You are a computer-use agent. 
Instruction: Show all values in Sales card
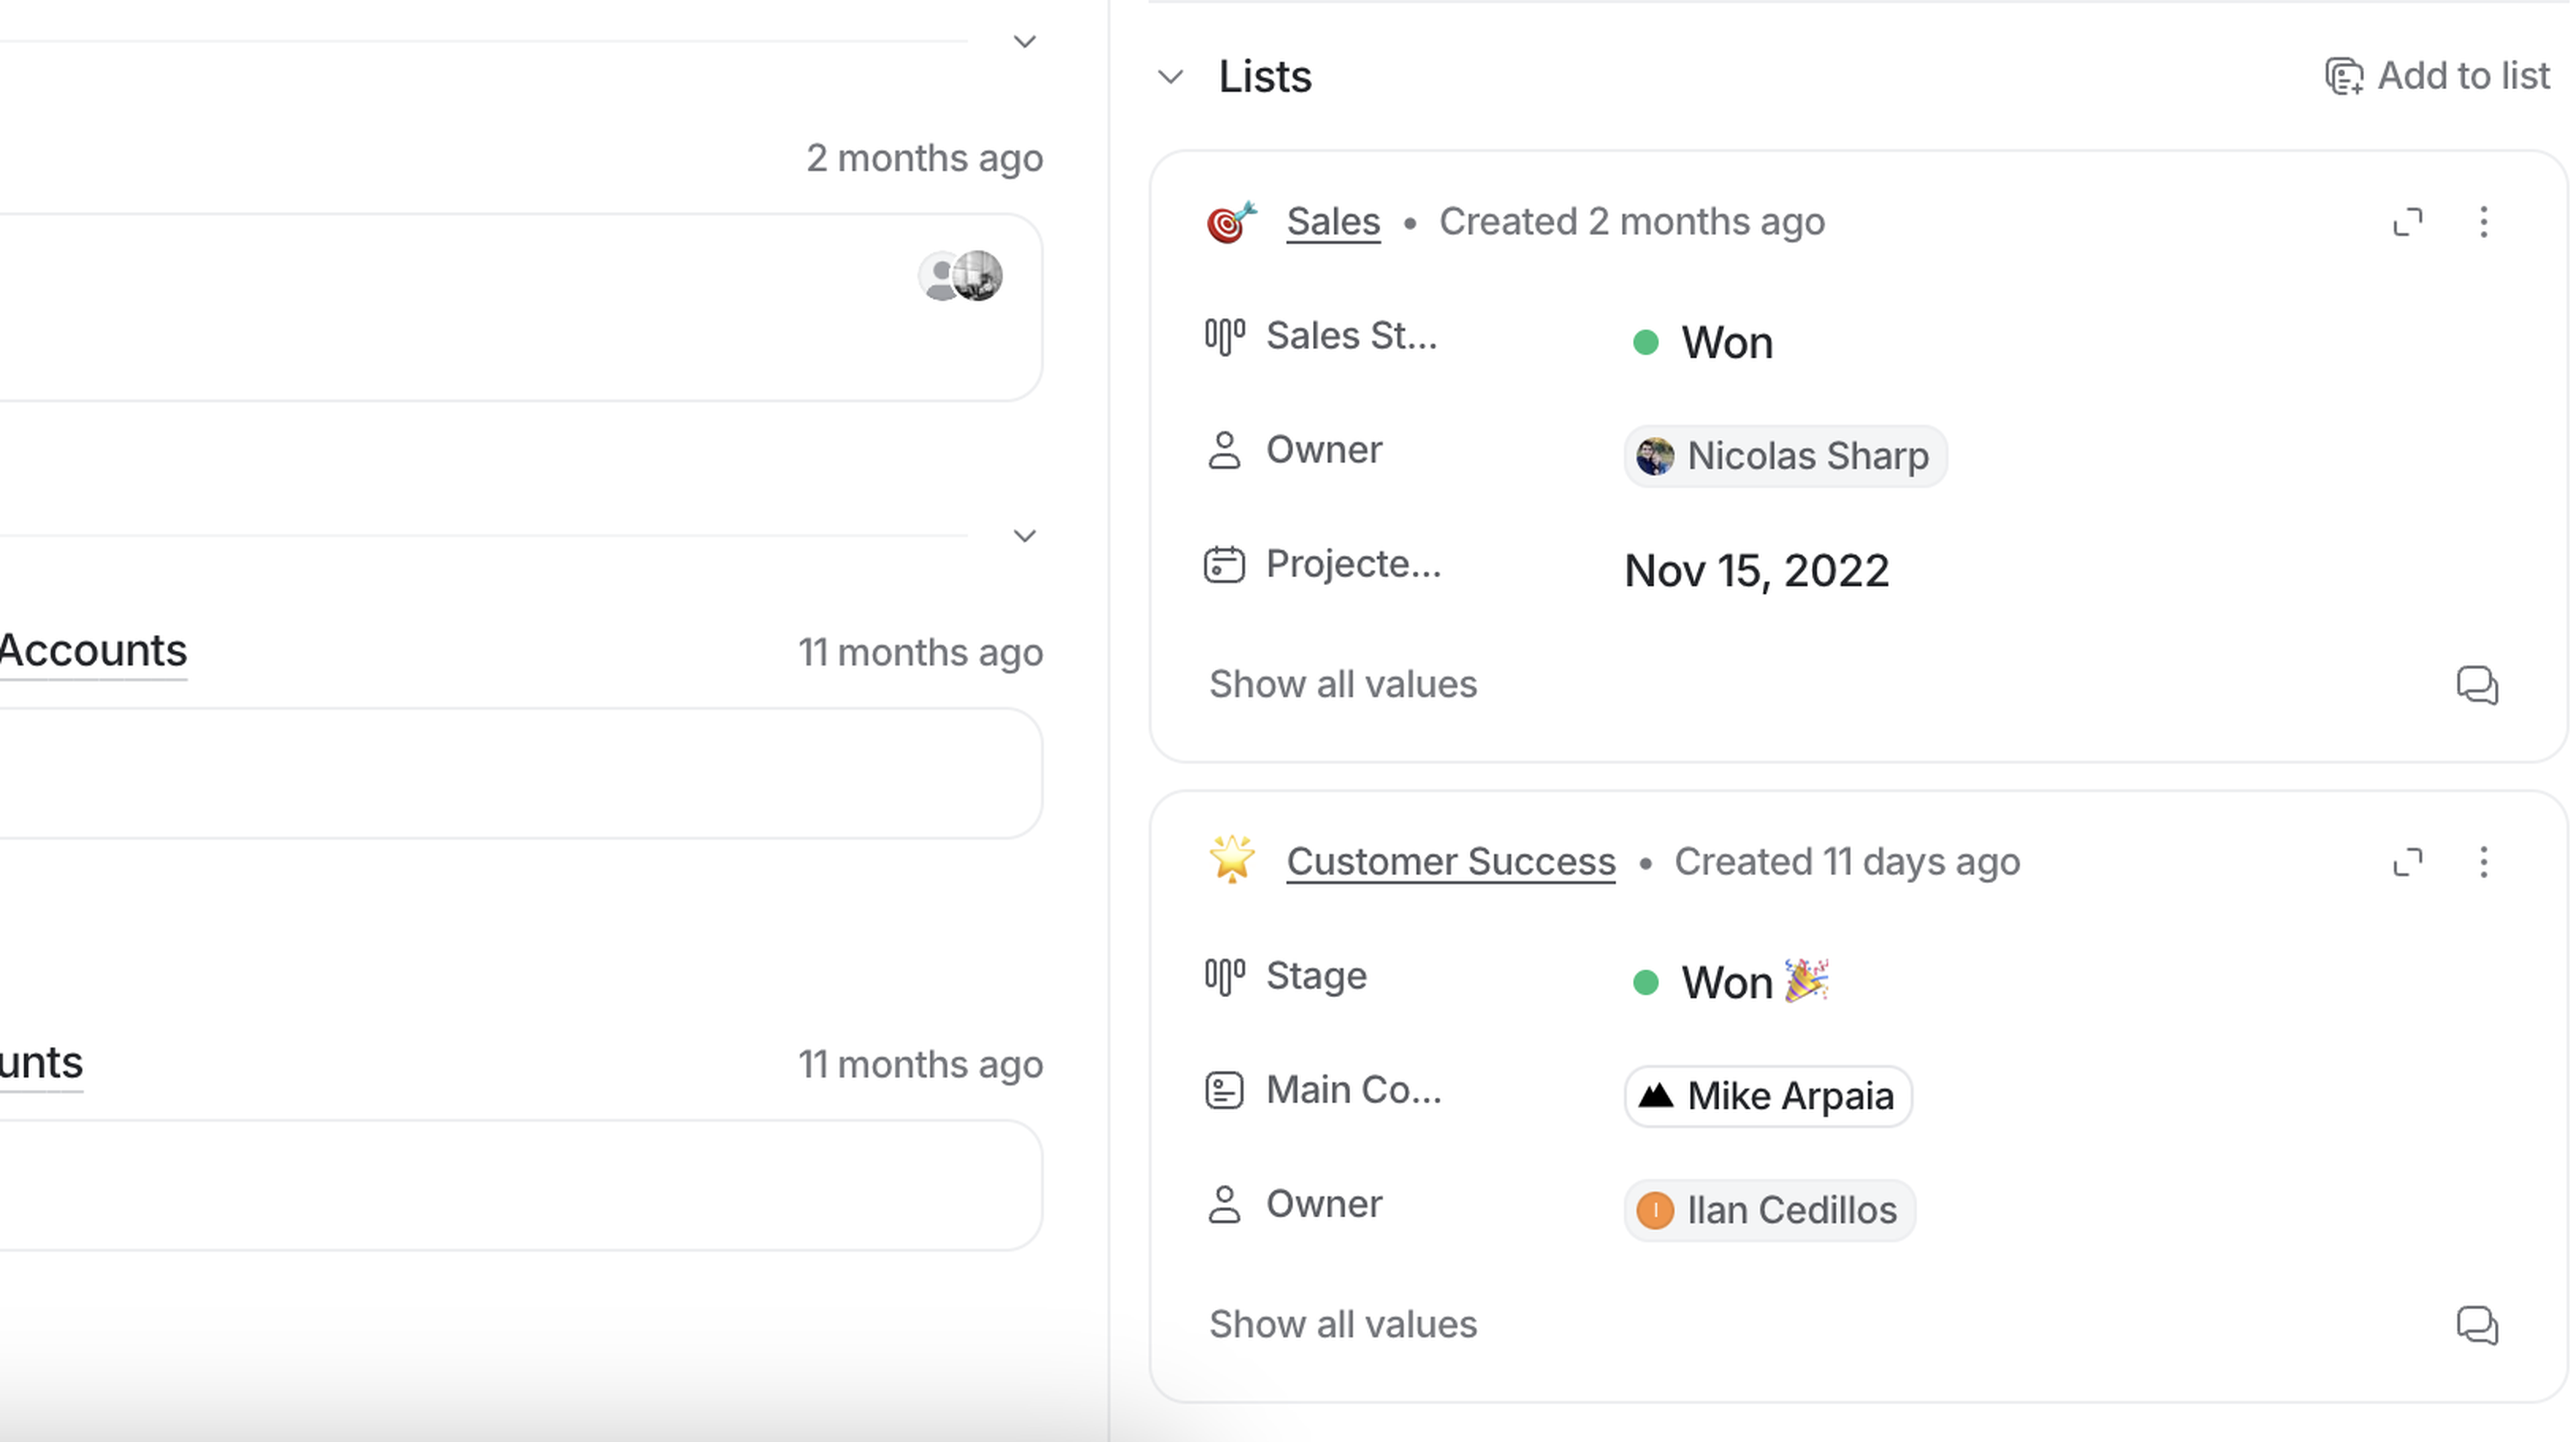[x=1342, y=685]
